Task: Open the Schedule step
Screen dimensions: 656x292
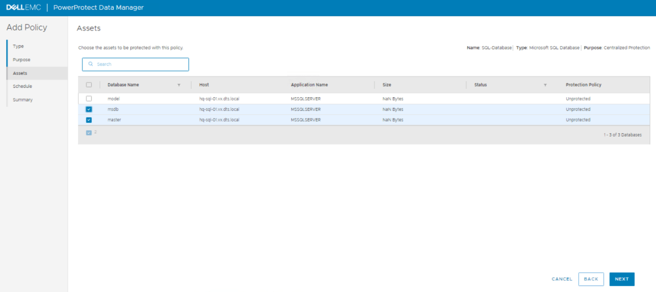Action: (x=22, y=86)
